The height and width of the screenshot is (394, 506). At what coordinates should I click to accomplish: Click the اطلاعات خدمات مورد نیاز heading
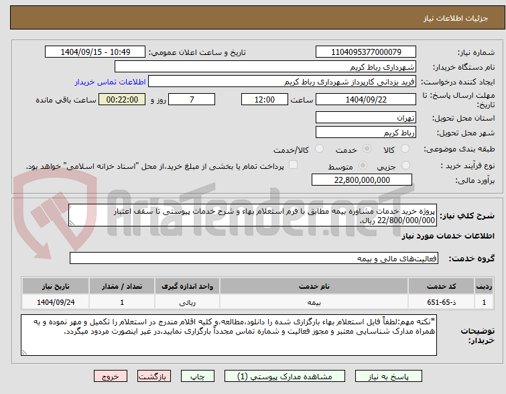pos(448,236)
